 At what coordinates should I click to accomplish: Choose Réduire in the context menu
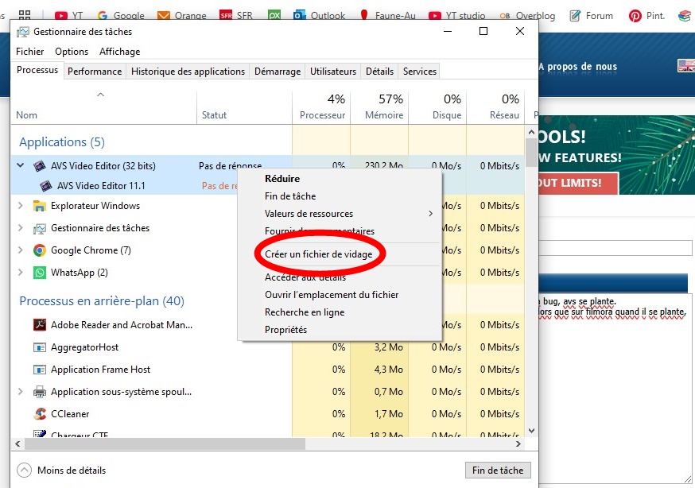click(340, 179)
